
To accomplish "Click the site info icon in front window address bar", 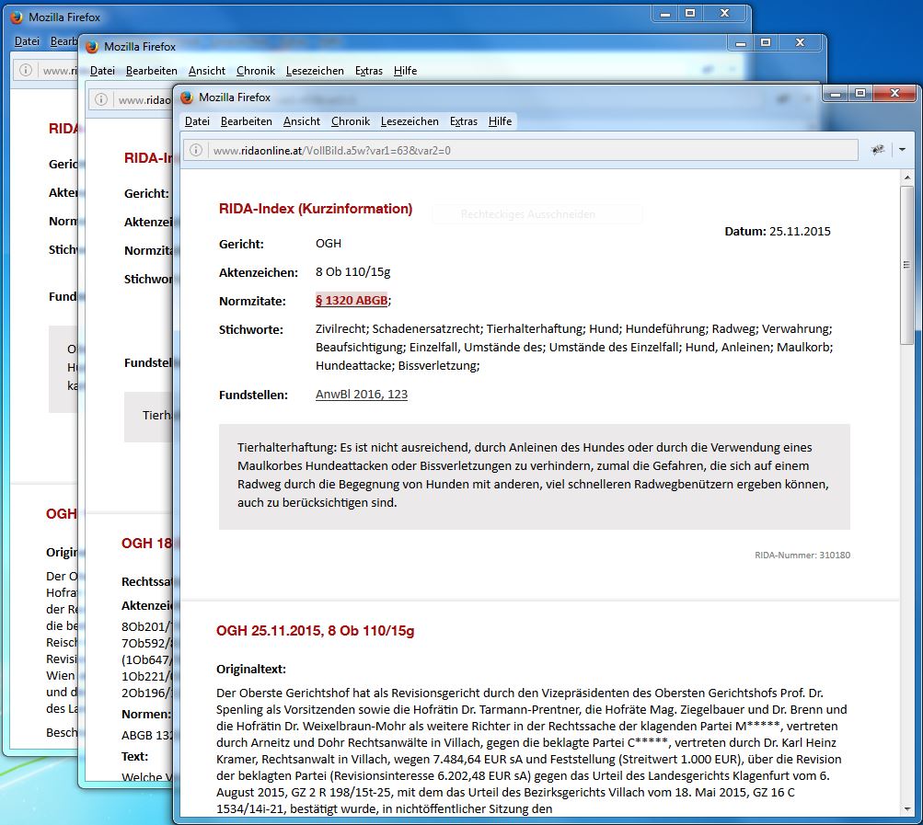I will (x=196, y=150).
